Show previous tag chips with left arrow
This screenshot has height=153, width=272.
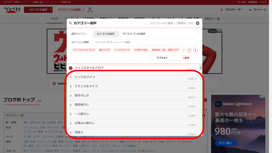click(x=189, y=50)
